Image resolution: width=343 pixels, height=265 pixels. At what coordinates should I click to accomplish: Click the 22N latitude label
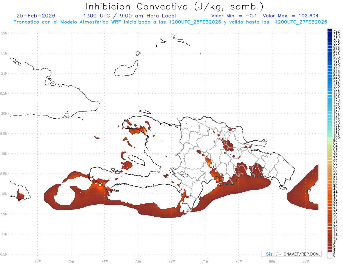click(4, 33)
